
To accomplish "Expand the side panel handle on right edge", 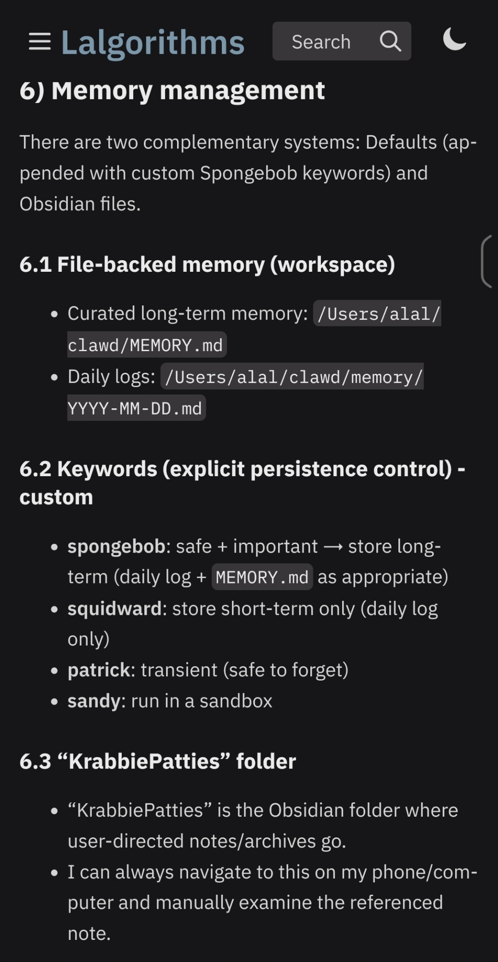I will [487, 262].
